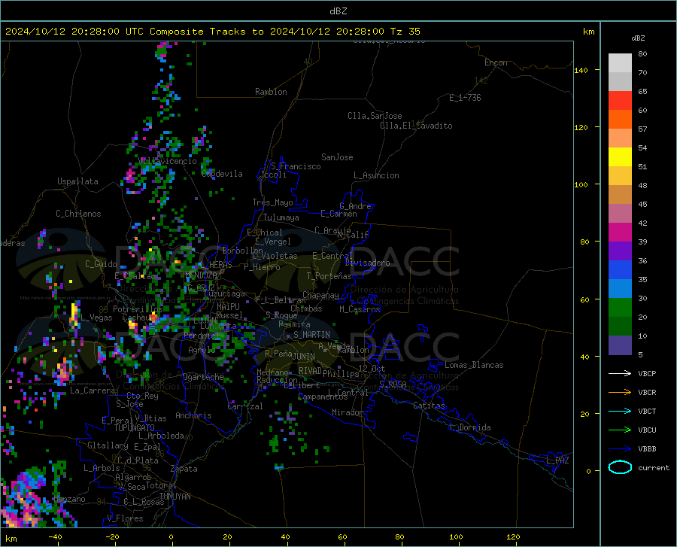Image resolution: width=677 pixels, height=547 pixels.
Task: Click the Ugarteche map label
Action: pyautogui.click(x=203, y=377)
